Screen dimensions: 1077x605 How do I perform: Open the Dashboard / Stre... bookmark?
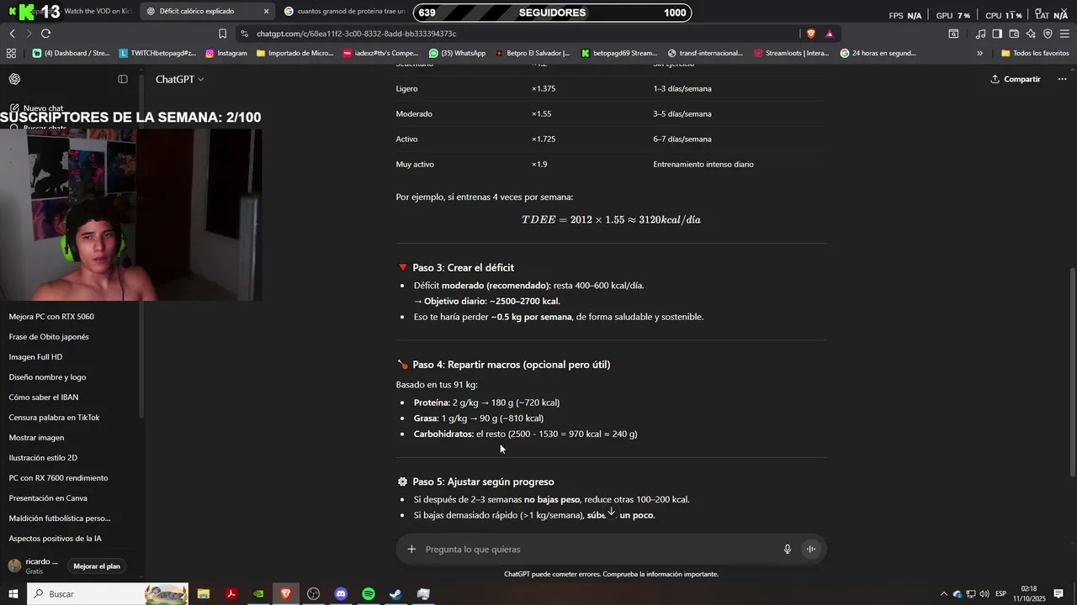(72, 53)
